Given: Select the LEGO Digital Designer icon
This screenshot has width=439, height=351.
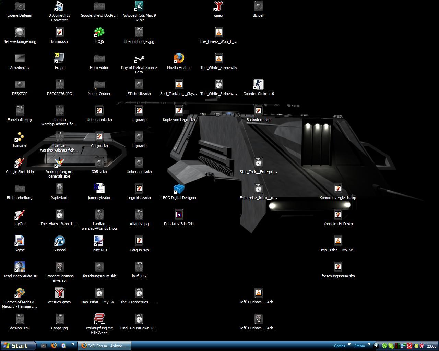Looking at the screenshot, I should pyautogui.click(x=179, y=189).
